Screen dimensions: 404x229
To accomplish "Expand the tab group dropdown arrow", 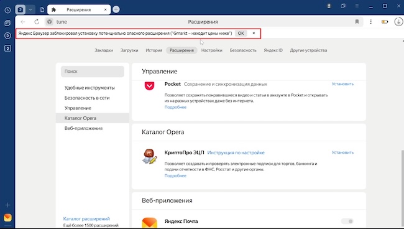I will [x=30, y=10].
